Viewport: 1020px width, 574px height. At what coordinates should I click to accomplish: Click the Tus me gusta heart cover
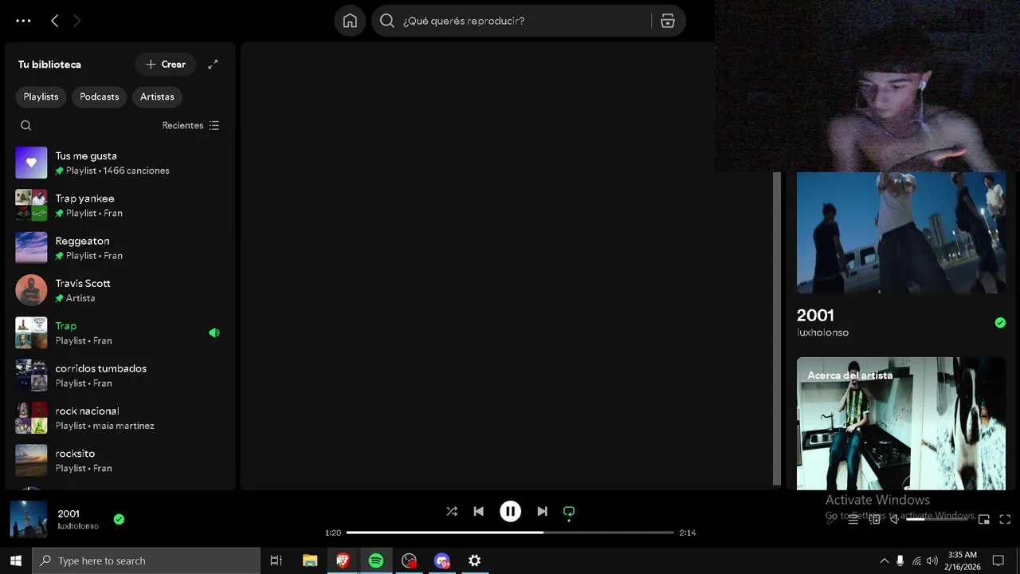click(x=31, y=163)
